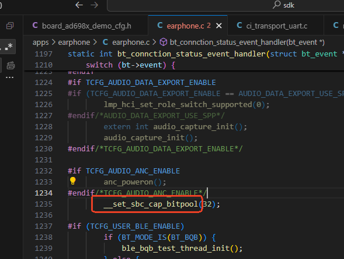Go back with the left arrow
Screen dimensions: 344x259
[x=79, y=5]
